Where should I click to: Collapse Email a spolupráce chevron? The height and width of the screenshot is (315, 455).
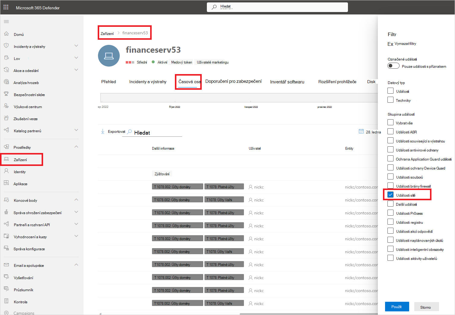76,265
